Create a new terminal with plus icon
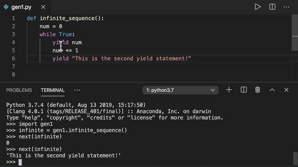 [229, 90]
